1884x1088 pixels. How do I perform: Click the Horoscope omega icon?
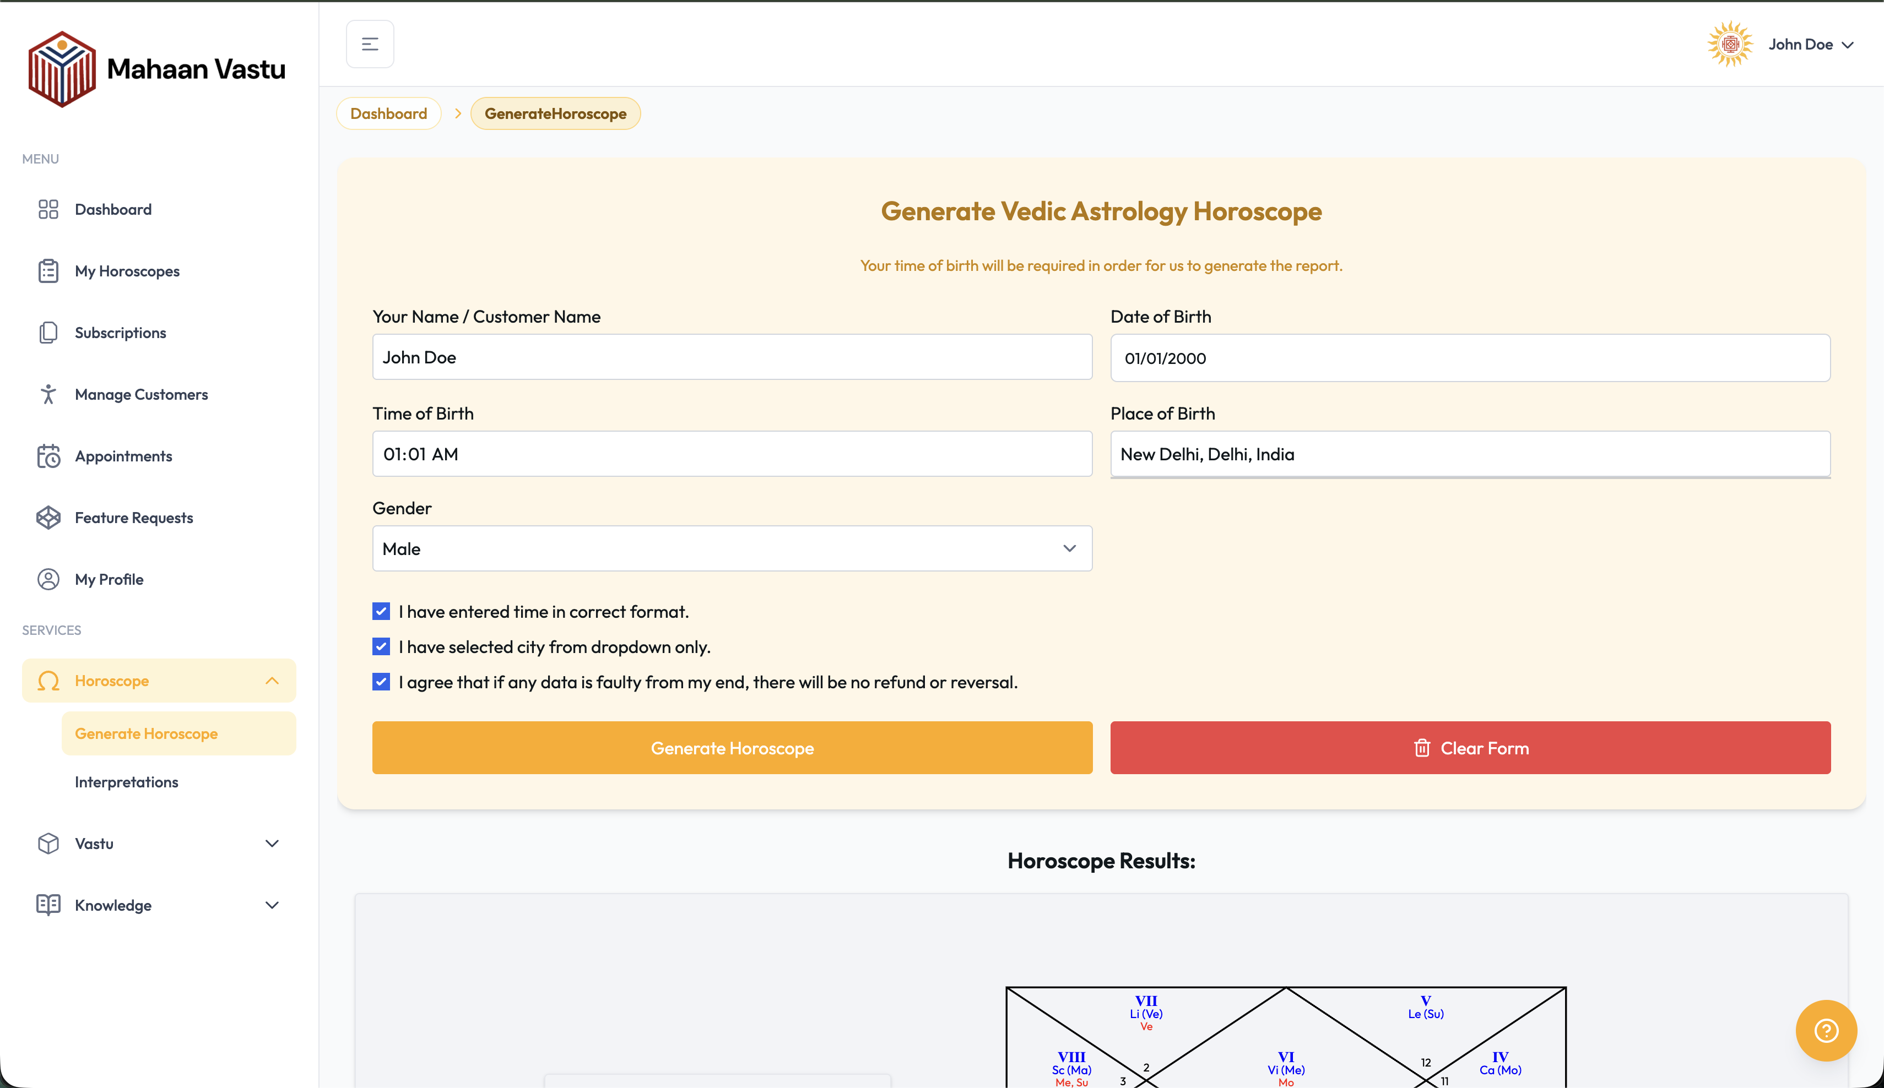click(x=48, y=681)
